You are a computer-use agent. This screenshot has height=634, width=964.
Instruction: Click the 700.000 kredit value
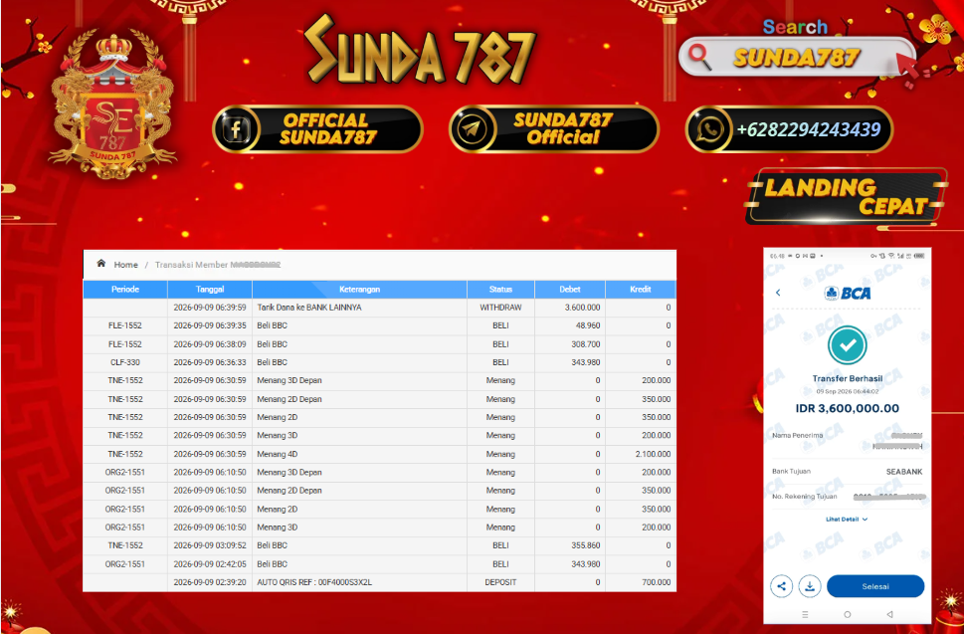click(656, 582)
